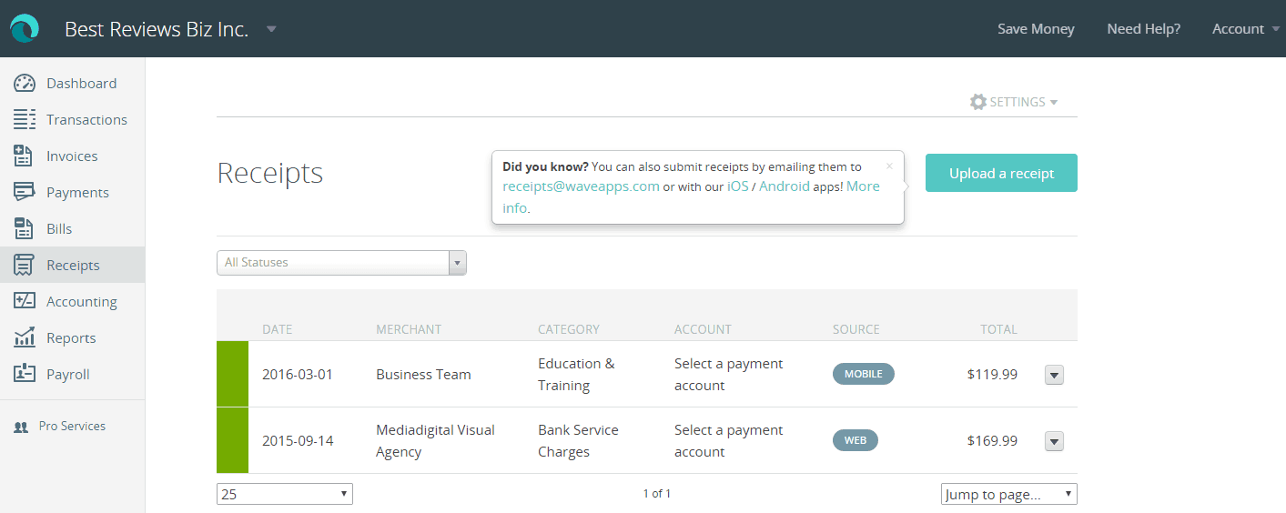
Task: Click the Settings gear icon
Action: click(x=978, y=102)
